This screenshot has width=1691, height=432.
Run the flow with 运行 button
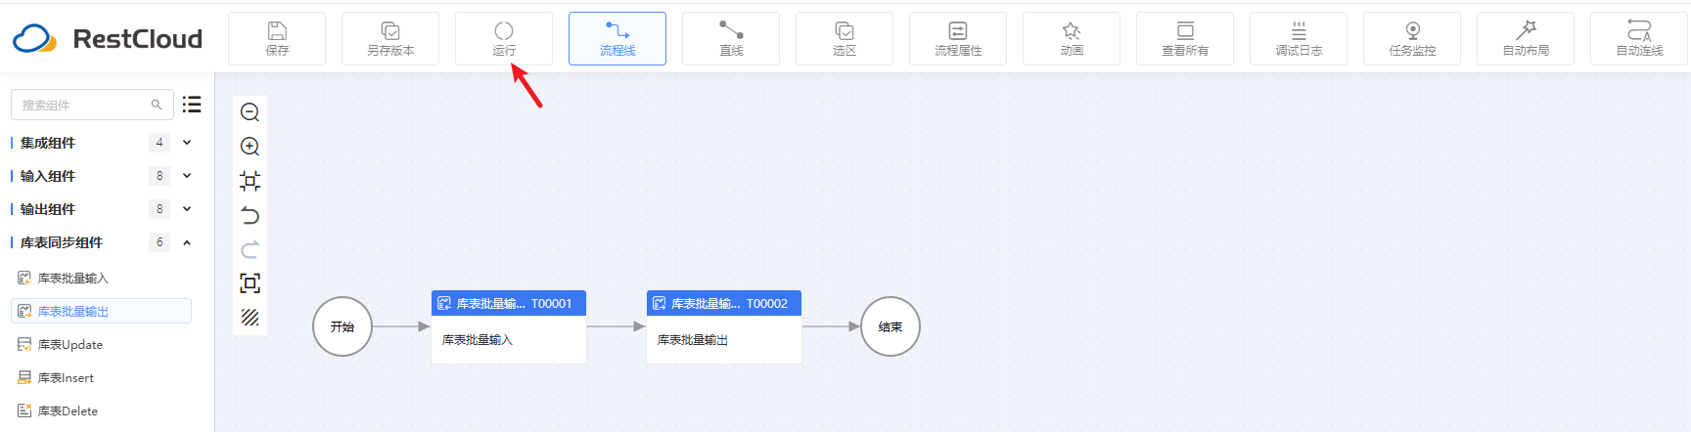pos(504,39)
